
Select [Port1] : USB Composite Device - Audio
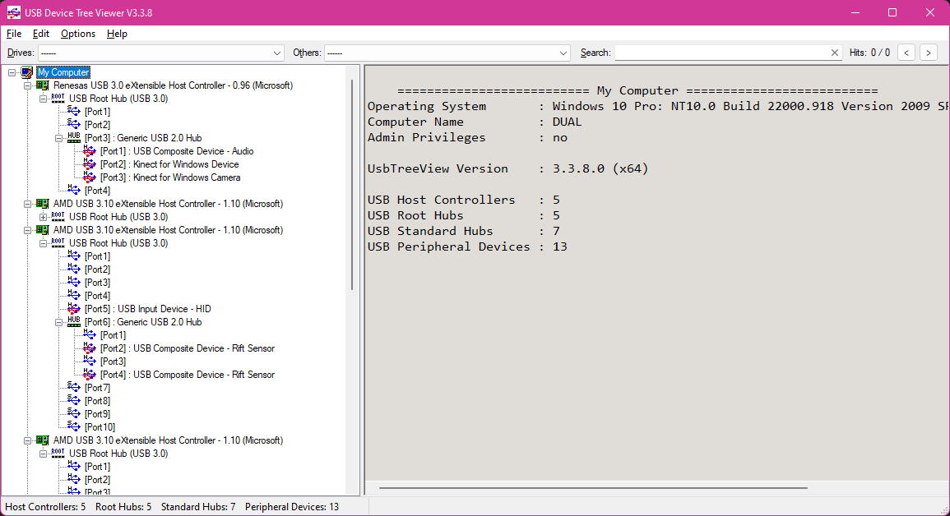pos(177,151)
